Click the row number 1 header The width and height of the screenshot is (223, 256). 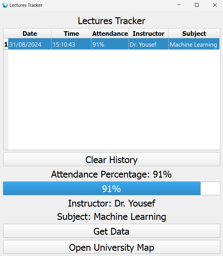[6, 44]
